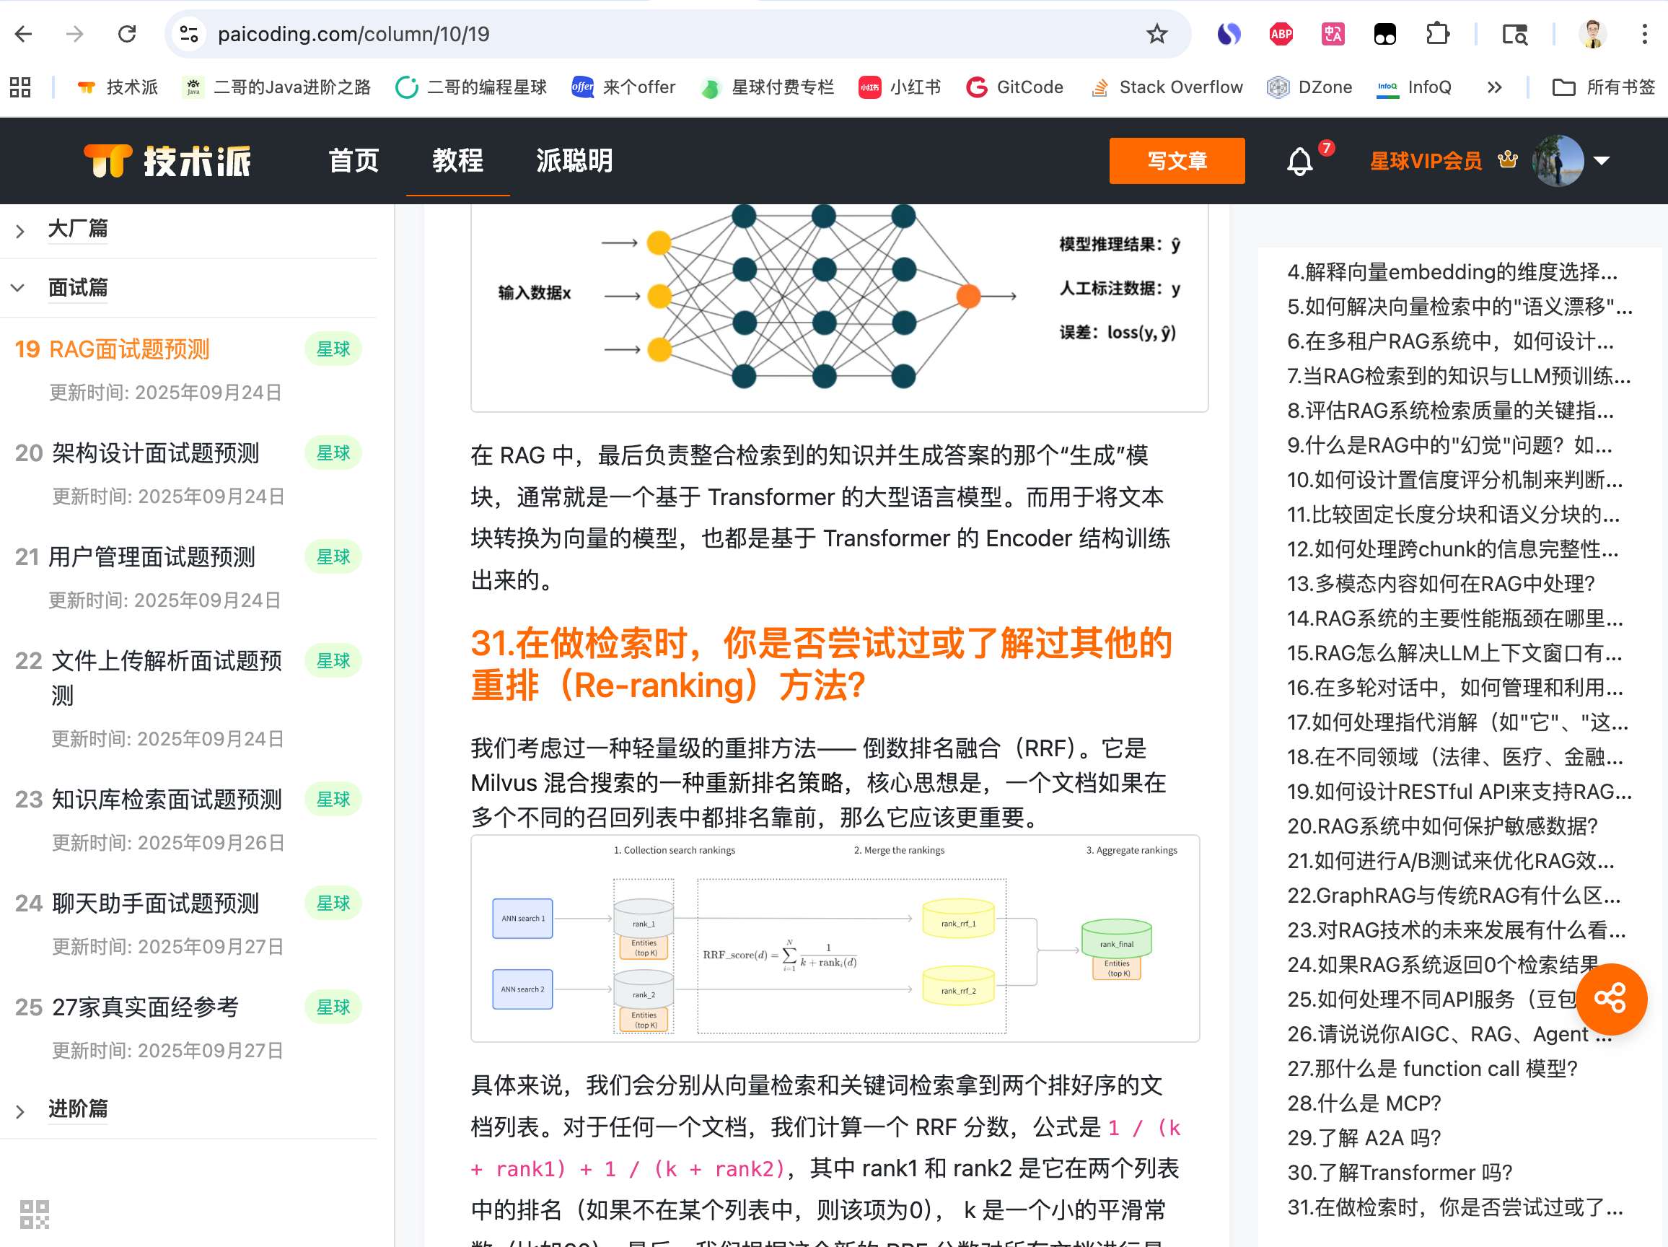Viewport: 1668px width, 1247px height.
Task: Open the Chrome three-dot menu
Action: click(1644, 34)
